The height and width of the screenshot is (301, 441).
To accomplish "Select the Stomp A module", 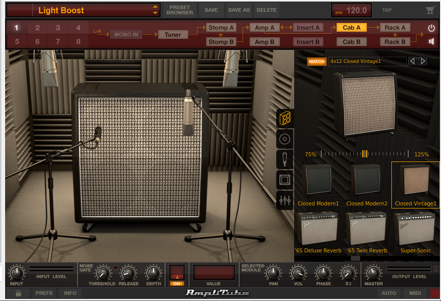I will click(x=221, y=28).
